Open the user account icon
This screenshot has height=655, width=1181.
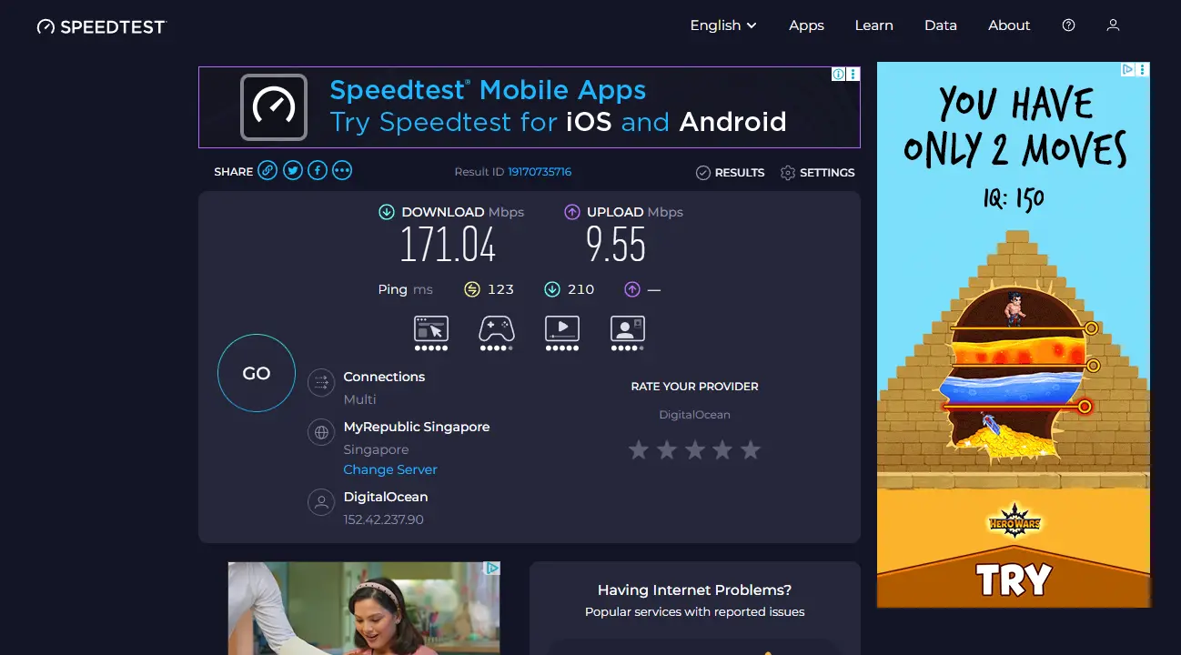[x=1113, y=25]
